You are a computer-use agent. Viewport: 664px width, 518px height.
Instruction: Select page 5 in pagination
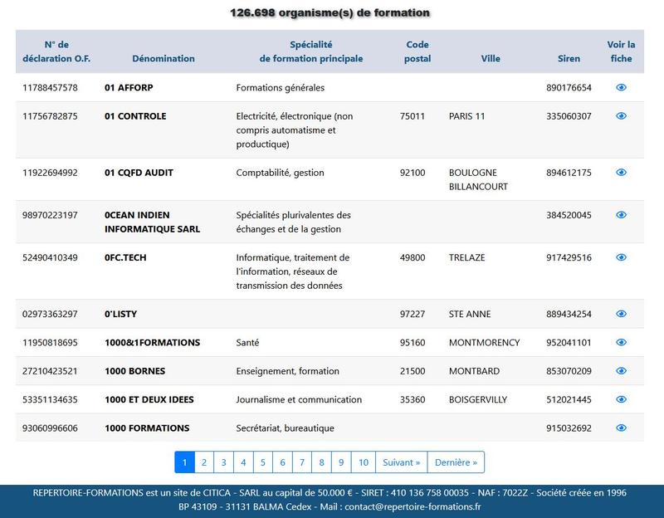(x=263, y=462)
